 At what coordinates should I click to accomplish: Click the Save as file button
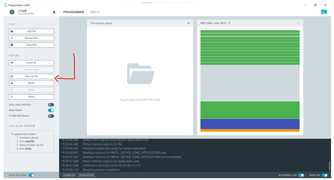point(31,76)
